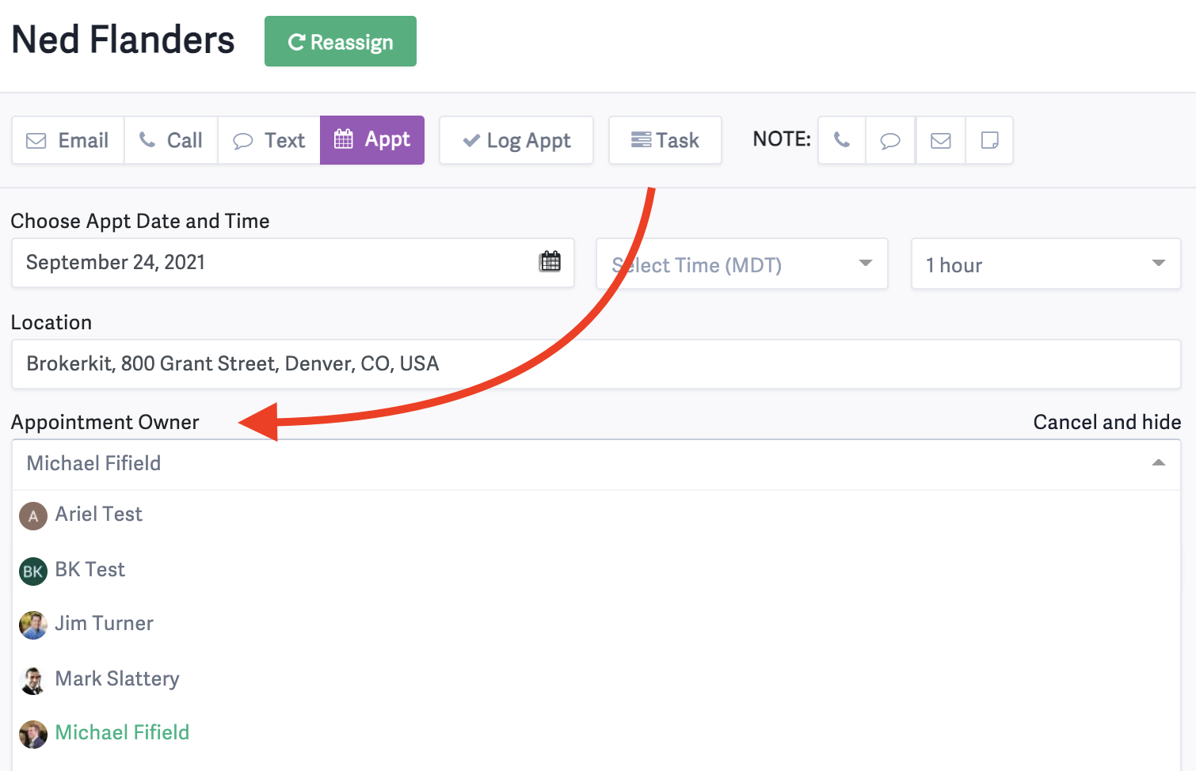
Task: Click Ariel Test's avatar icon
Action: (x=33, y=516)
